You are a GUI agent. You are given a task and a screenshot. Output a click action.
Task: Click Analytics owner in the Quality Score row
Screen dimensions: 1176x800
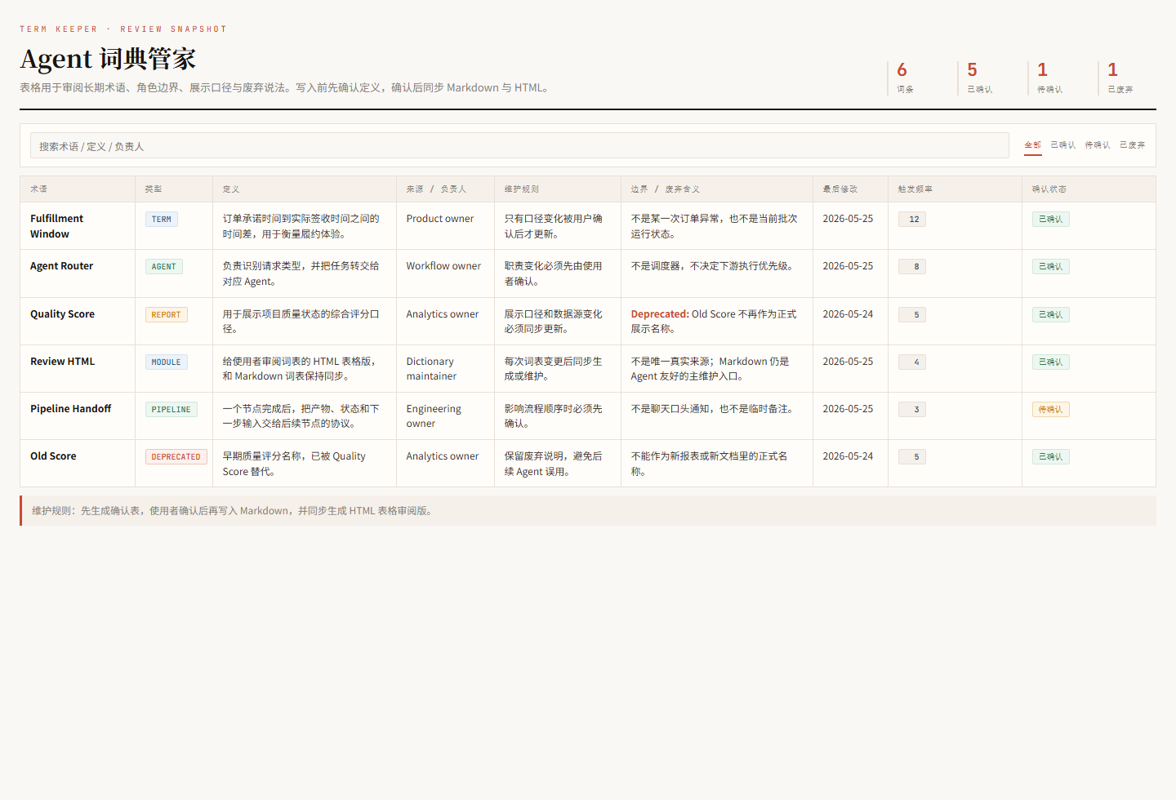443,314
